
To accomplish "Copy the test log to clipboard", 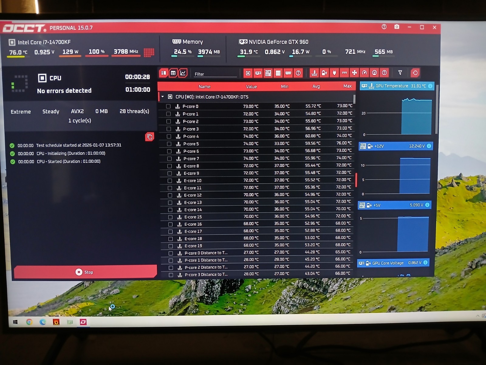I will coord(149,137).
